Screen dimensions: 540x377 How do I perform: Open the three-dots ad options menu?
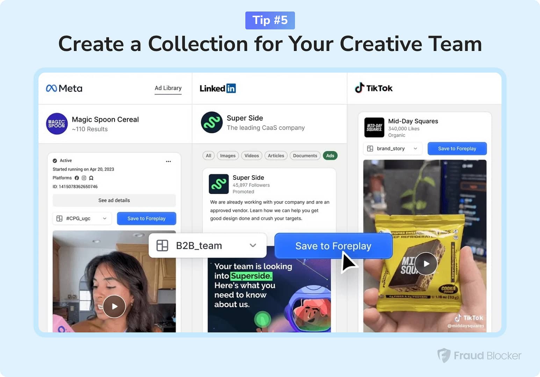click(168, 161)
